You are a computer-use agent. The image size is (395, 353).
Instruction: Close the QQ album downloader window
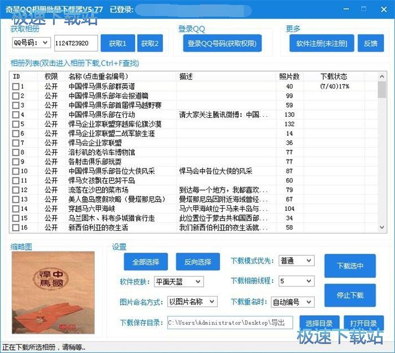[384, 10]
